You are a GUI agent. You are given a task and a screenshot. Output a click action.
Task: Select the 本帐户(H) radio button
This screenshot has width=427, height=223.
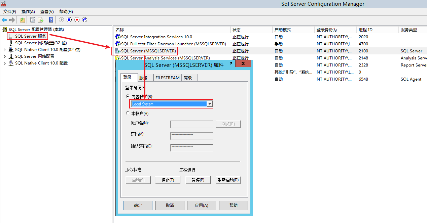pyautogui.click(x=128, y=113)
